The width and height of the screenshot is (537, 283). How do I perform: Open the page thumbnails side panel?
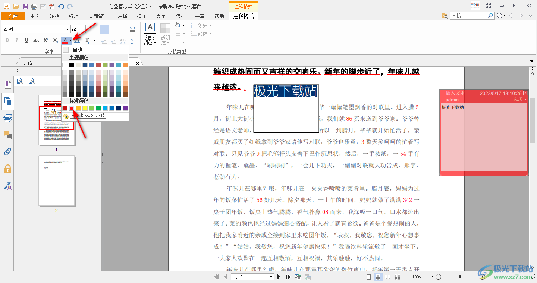tap(8, 101)
